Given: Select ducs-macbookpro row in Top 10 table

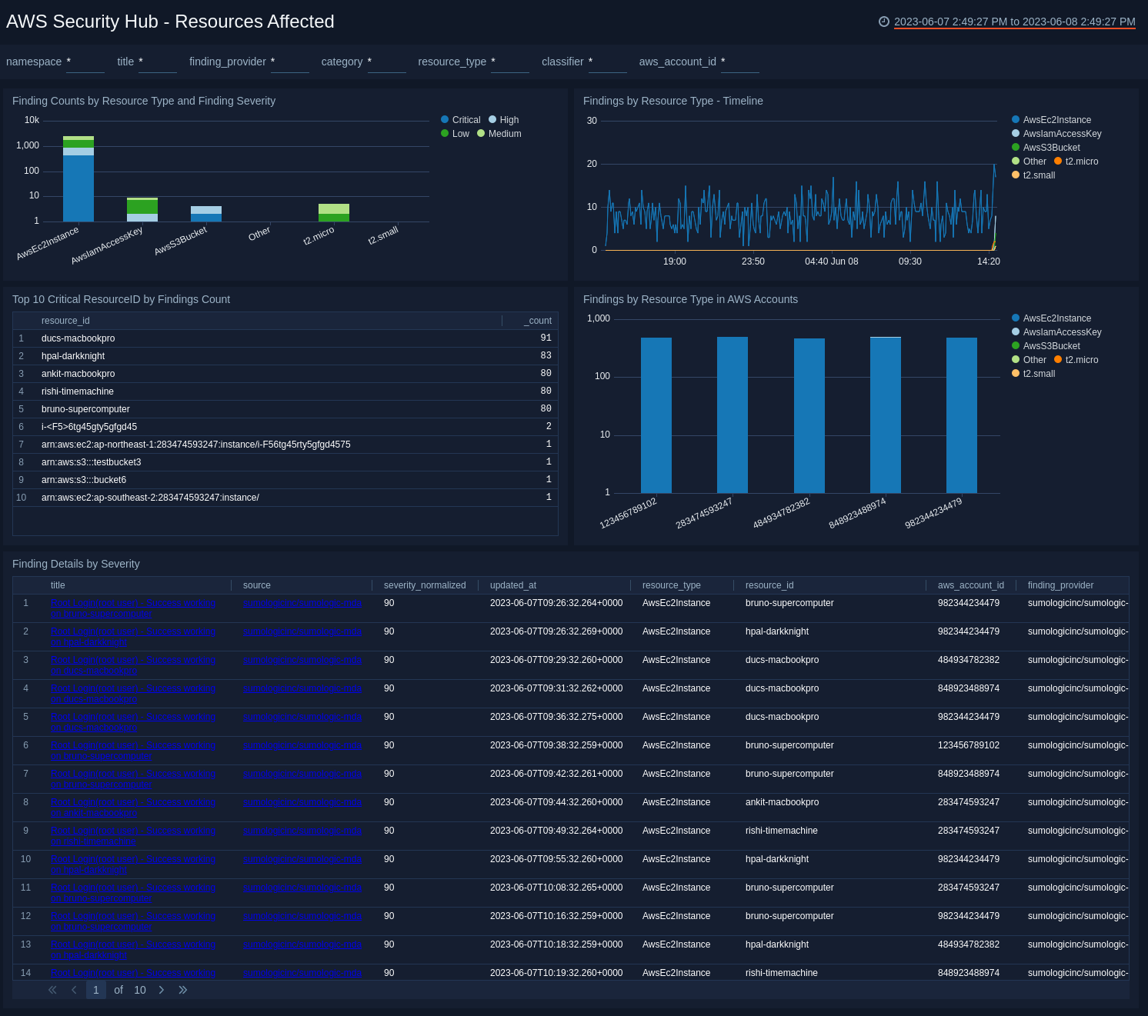Looking at the screenshot, I should [285, 338].
